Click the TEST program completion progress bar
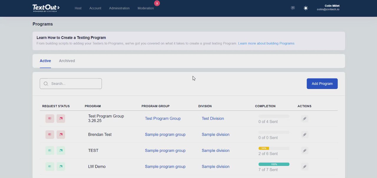The height and width of the screenshot is (178, 377). 274,148
